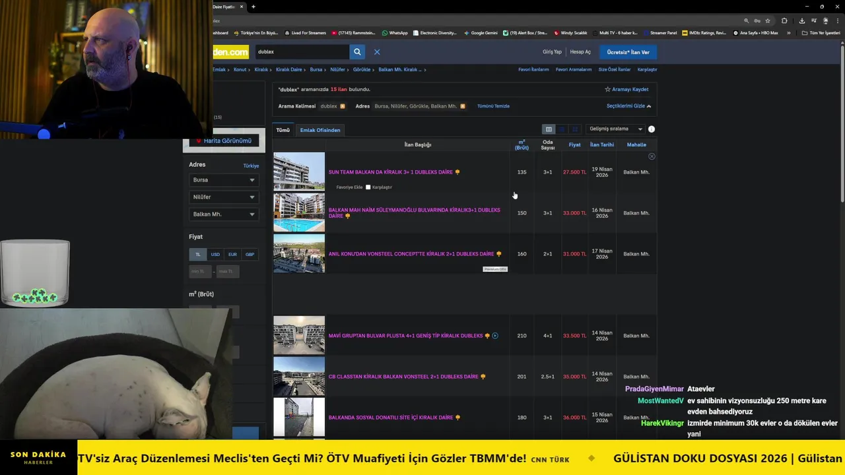Click the min TL price input
Image resolution: width=845 pixels, height=475 pixels.
click(200, 271)
